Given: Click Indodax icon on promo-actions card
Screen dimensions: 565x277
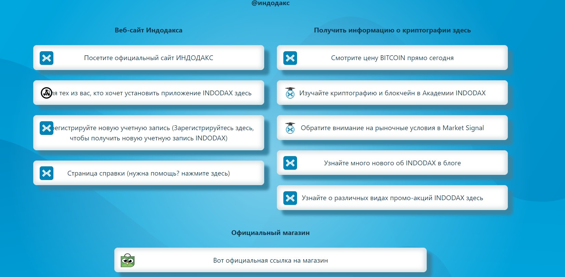Looking at the screenshot, I should tap(290, 198).
